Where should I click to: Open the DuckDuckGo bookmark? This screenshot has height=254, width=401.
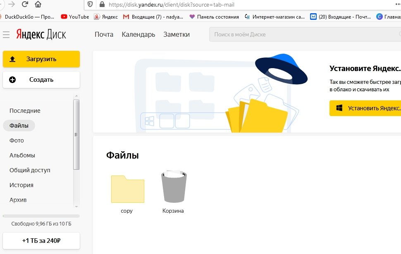(27, 17)
